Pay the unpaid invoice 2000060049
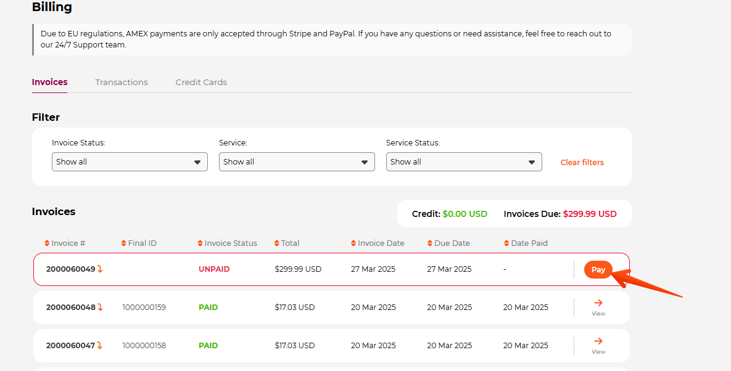Screen dimensions: 731x371 [598, 270]
